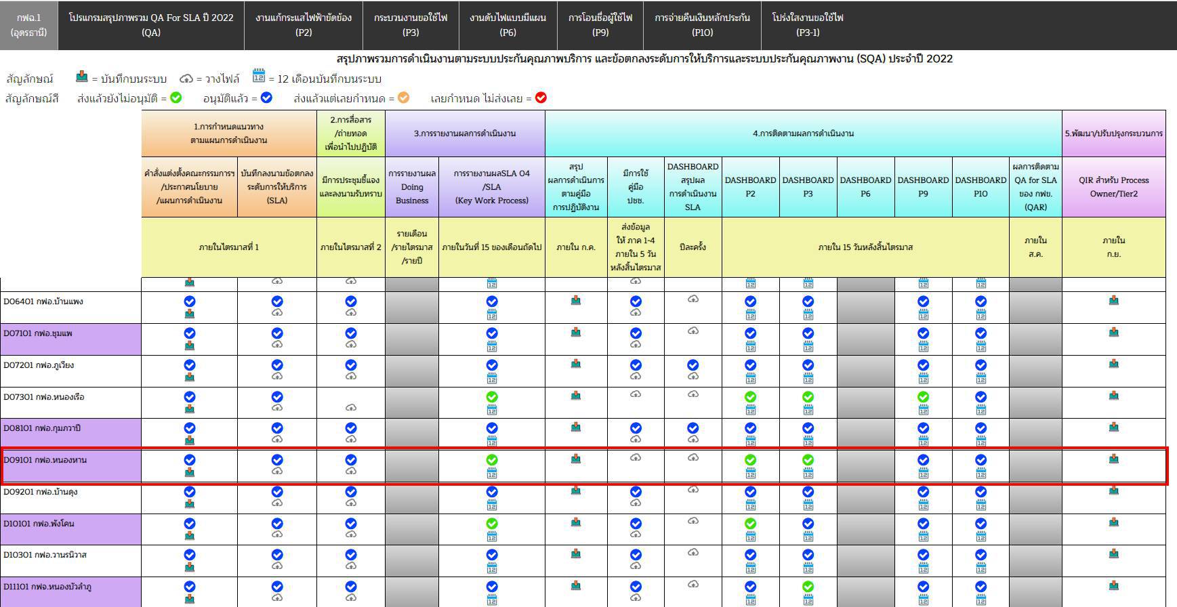
Task: Click the QIR สำหรับ Process Owner/Tier2 column header
Action: point(1113,187)
